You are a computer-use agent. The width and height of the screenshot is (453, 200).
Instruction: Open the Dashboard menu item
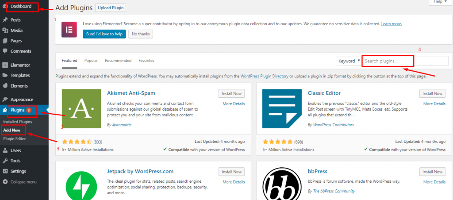point(21,6)
